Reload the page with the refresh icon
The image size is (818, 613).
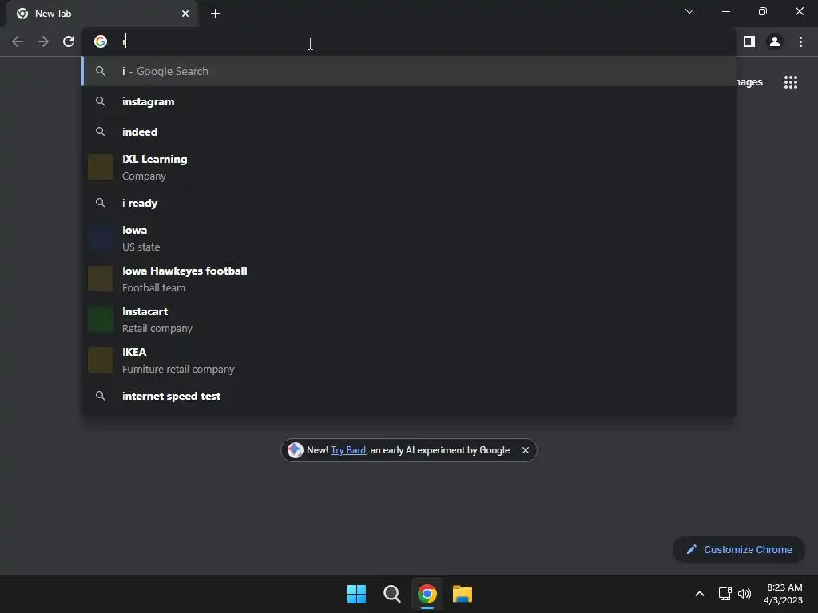click(x=69, y=42)
